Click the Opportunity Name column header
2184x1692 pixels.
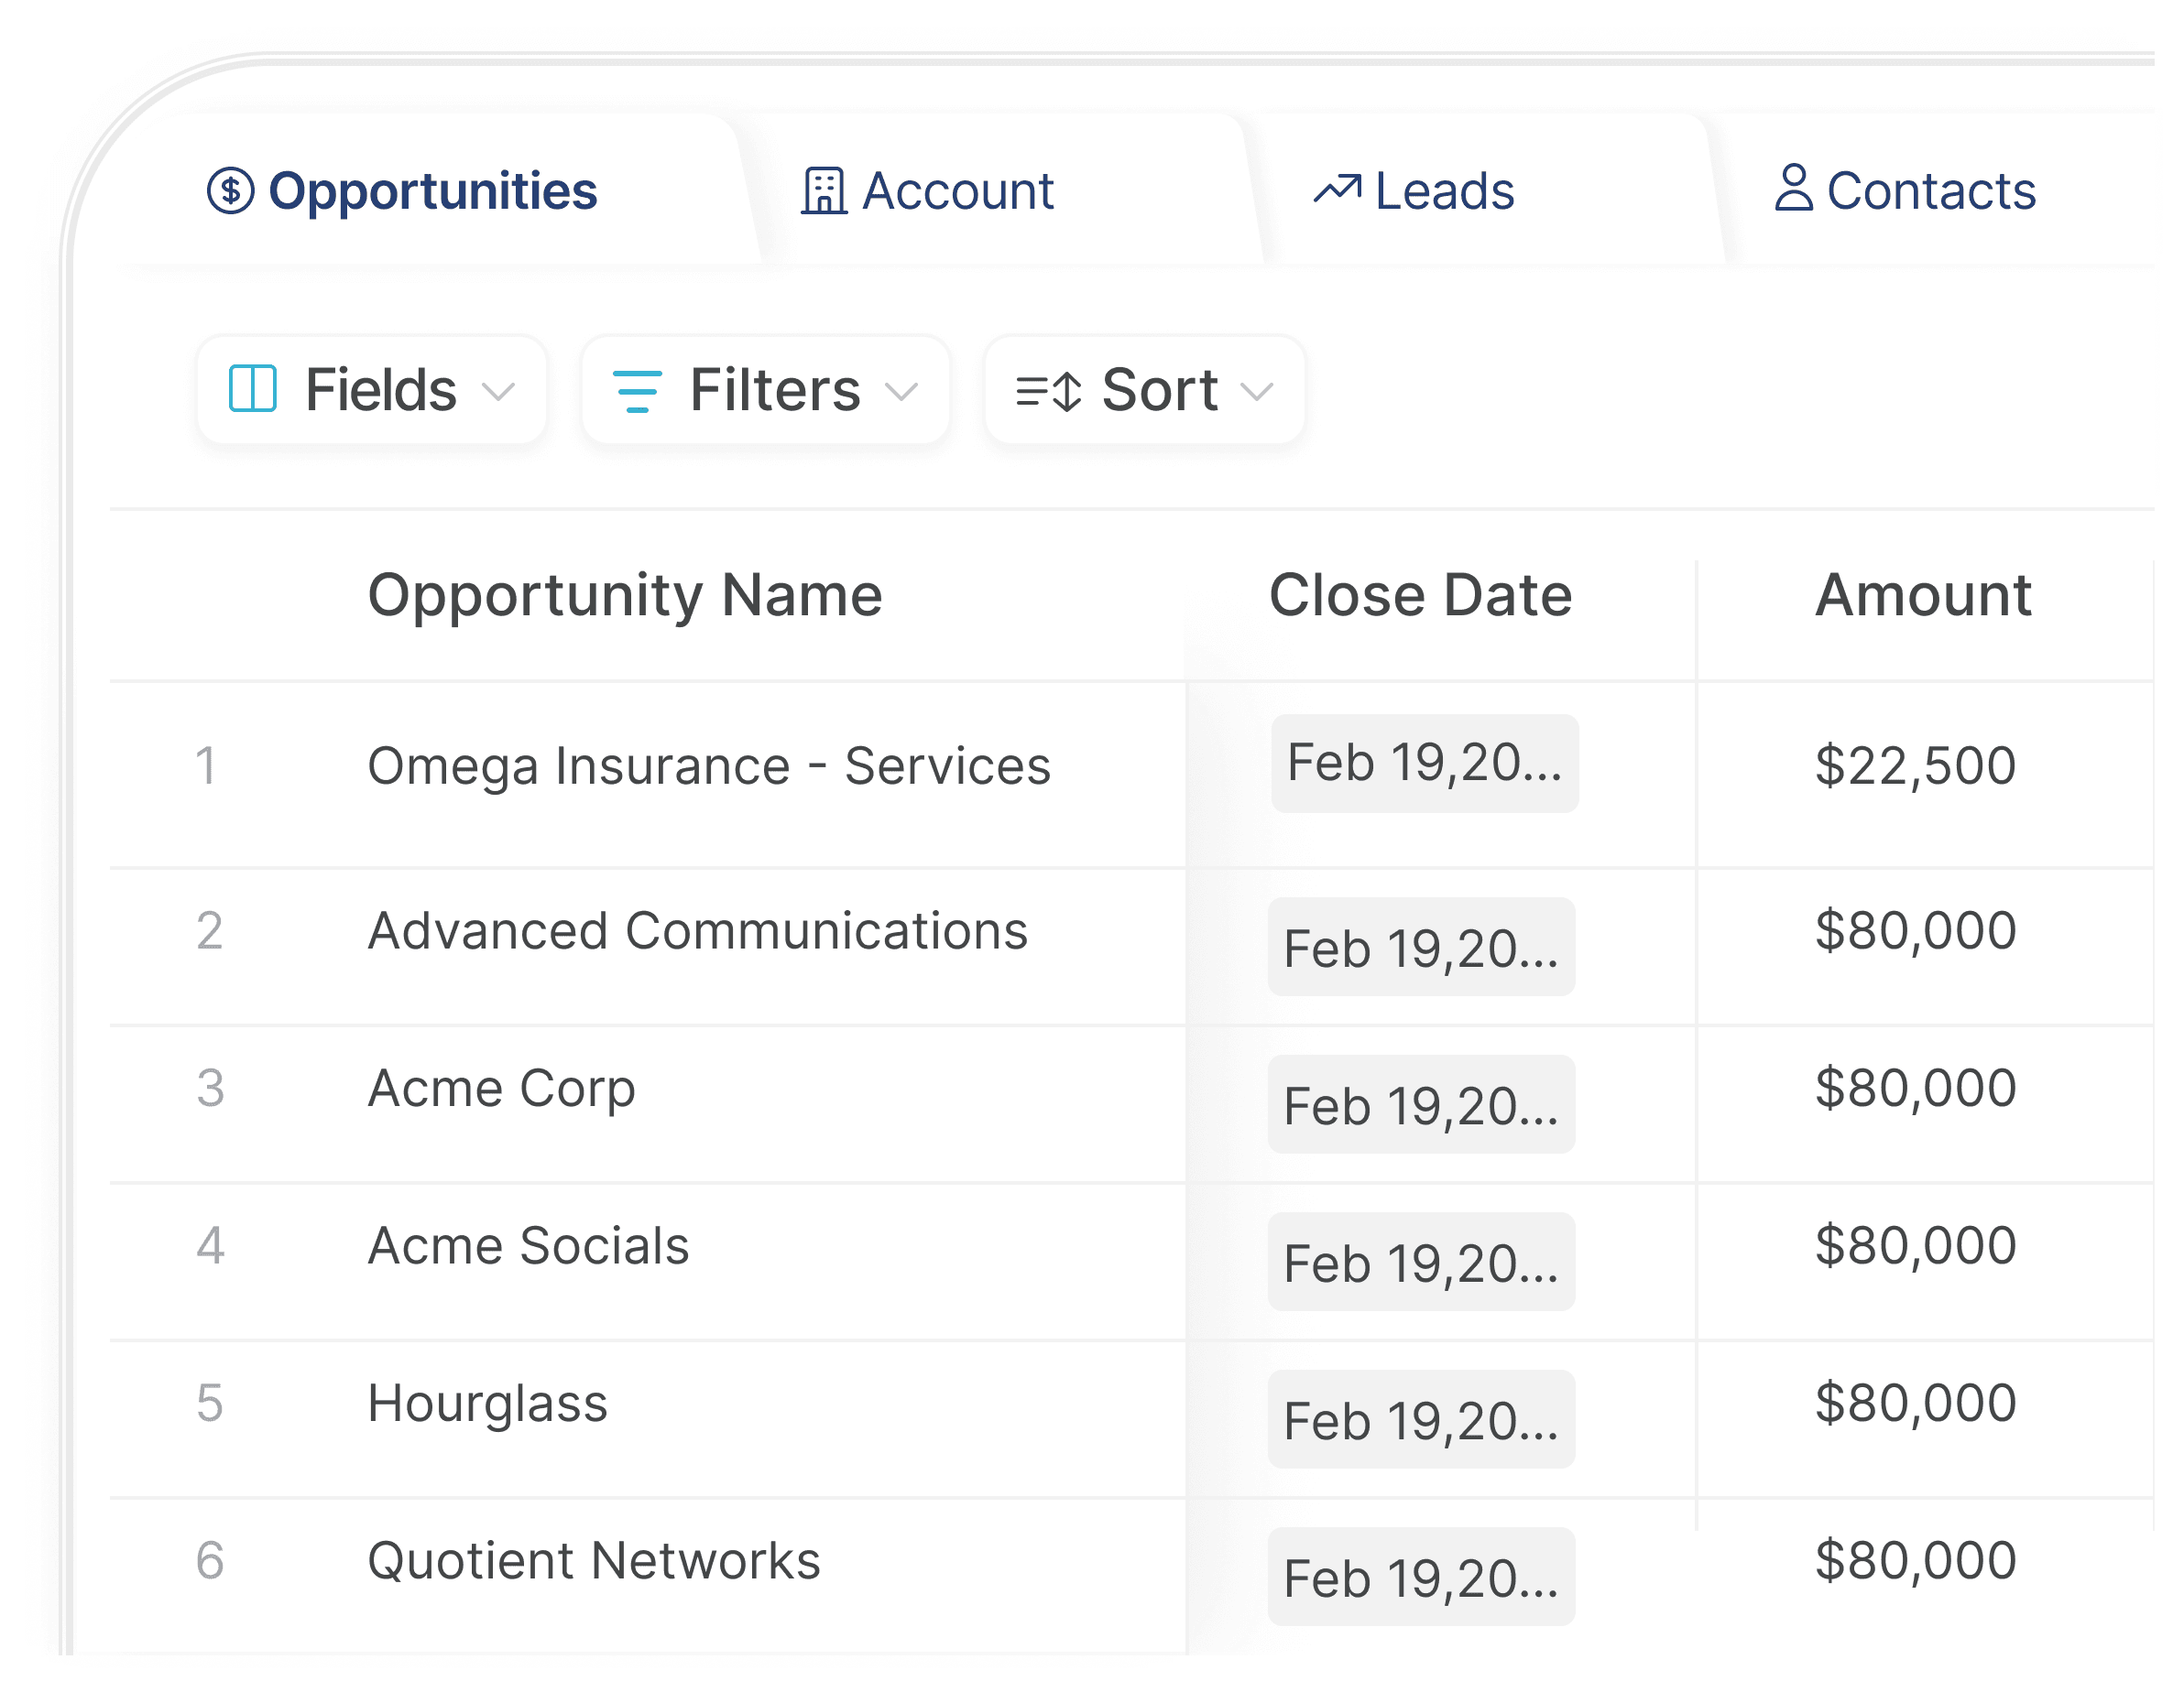pos(625,596)
